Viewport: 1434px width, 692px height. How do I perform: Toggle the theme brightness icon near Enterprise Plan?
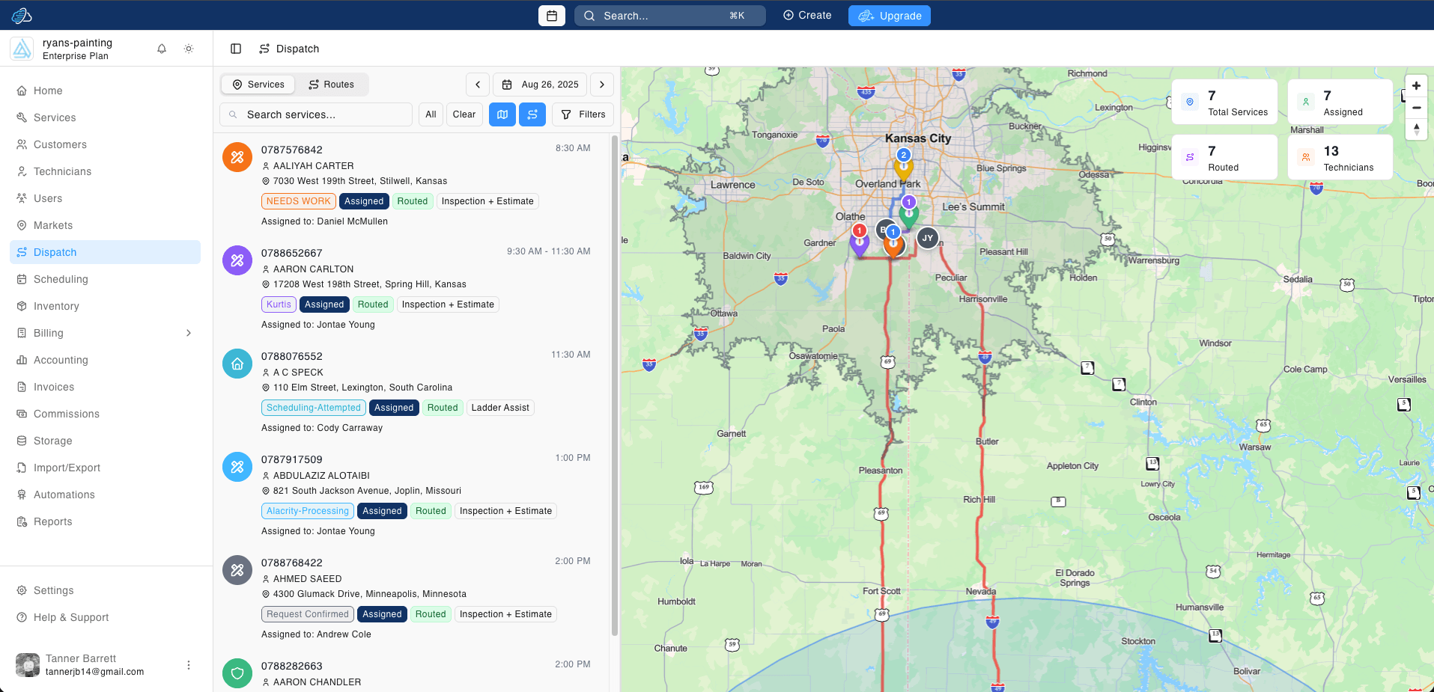189,49
